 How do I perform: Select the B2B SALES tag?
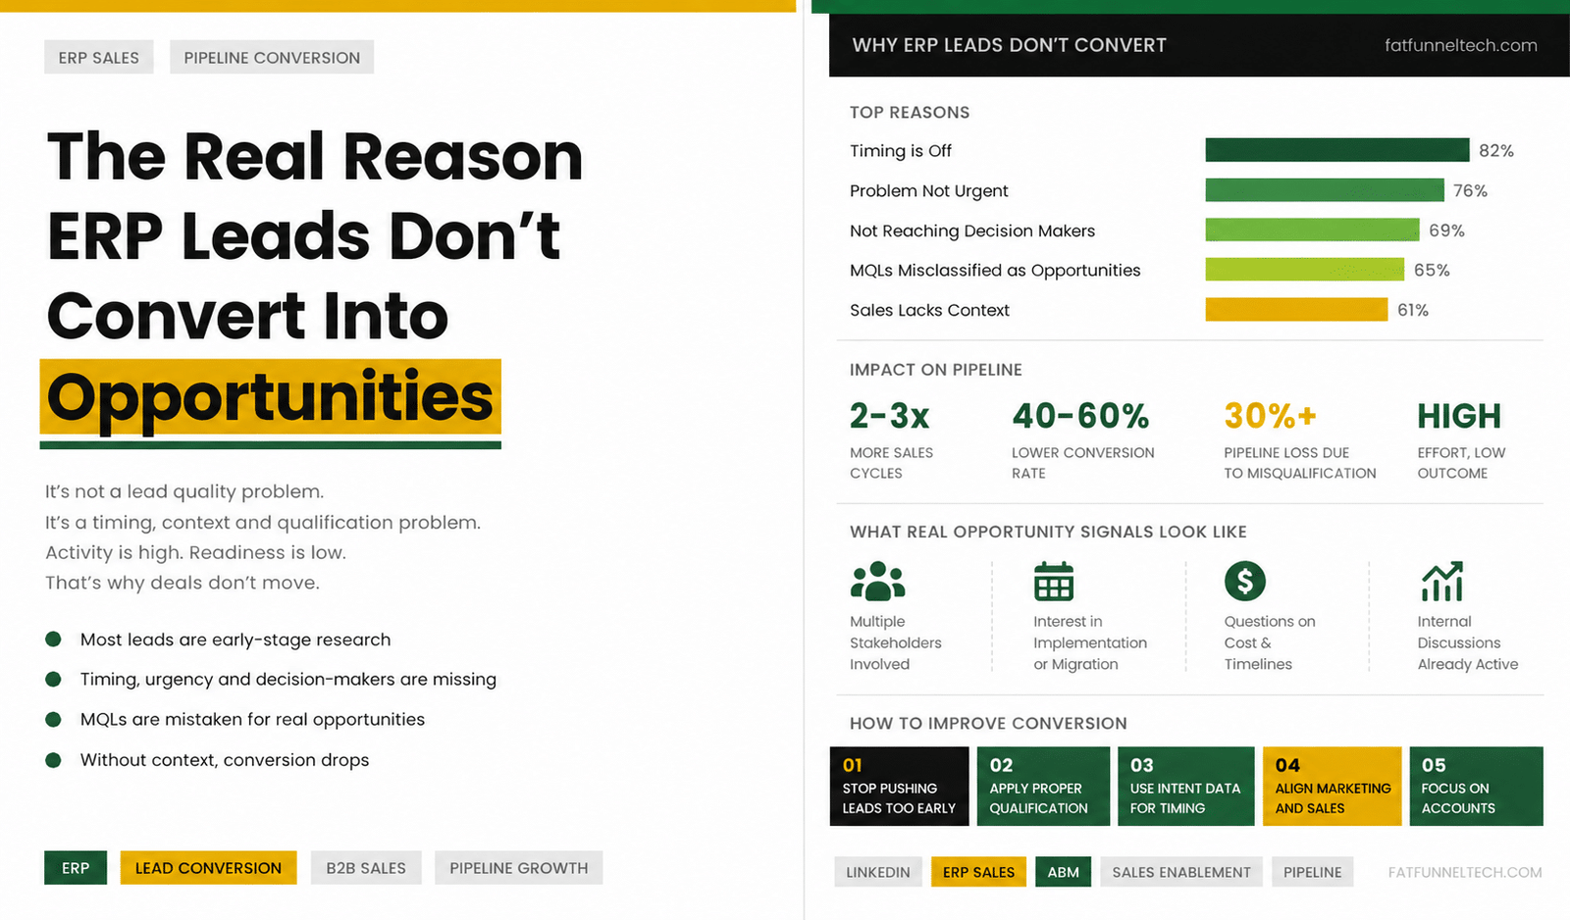tap(366, 868)
